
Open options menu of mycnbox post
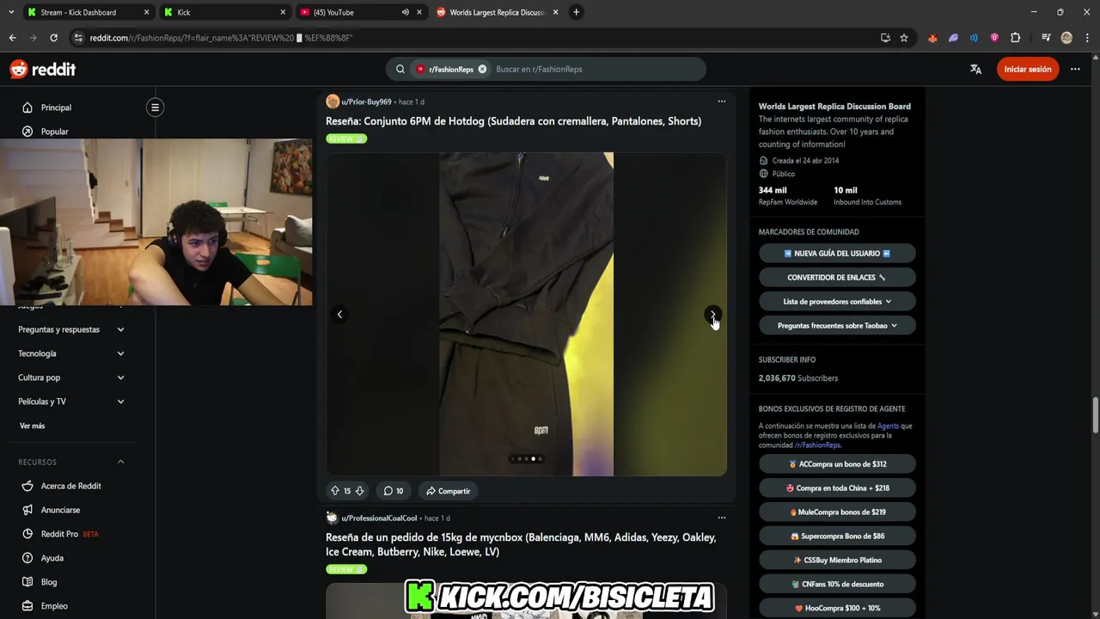[722, 518]
